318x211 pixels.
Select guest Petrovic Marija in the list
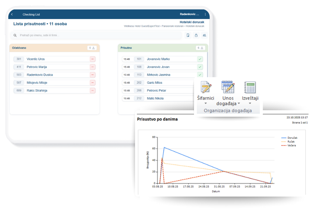(x=37, y=67)
